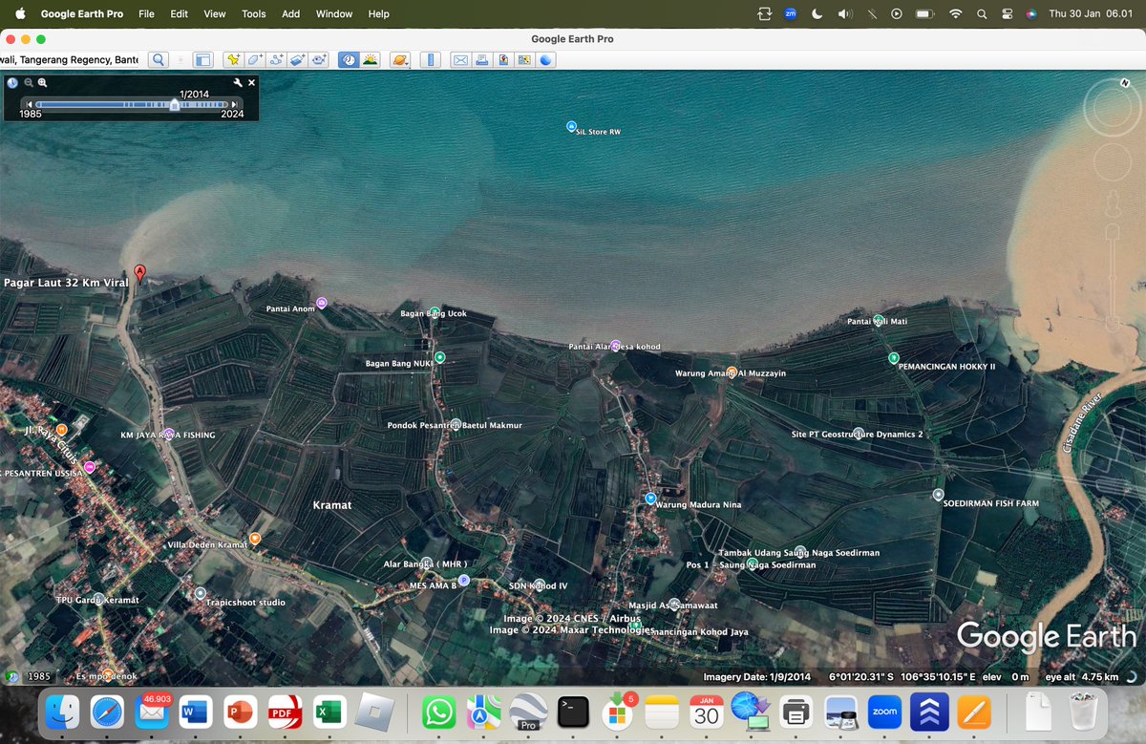Click the Print icon in toolbar

[x=482, y=59]
